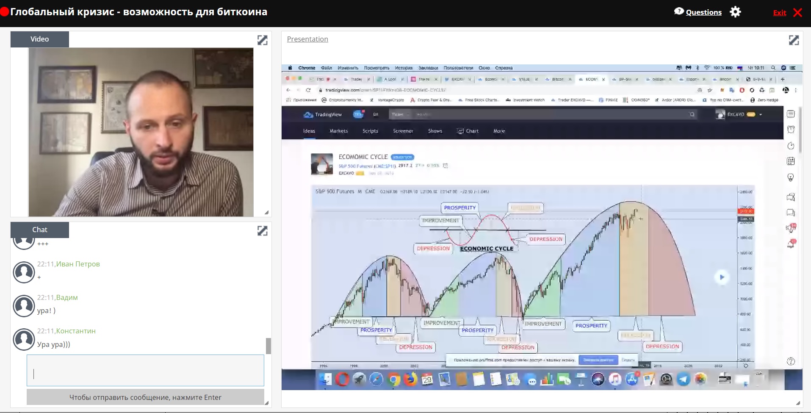Click the red X exit icon
Image resolution: width=811 pixels, height=413 pixels.
click(x=797, y=12)
